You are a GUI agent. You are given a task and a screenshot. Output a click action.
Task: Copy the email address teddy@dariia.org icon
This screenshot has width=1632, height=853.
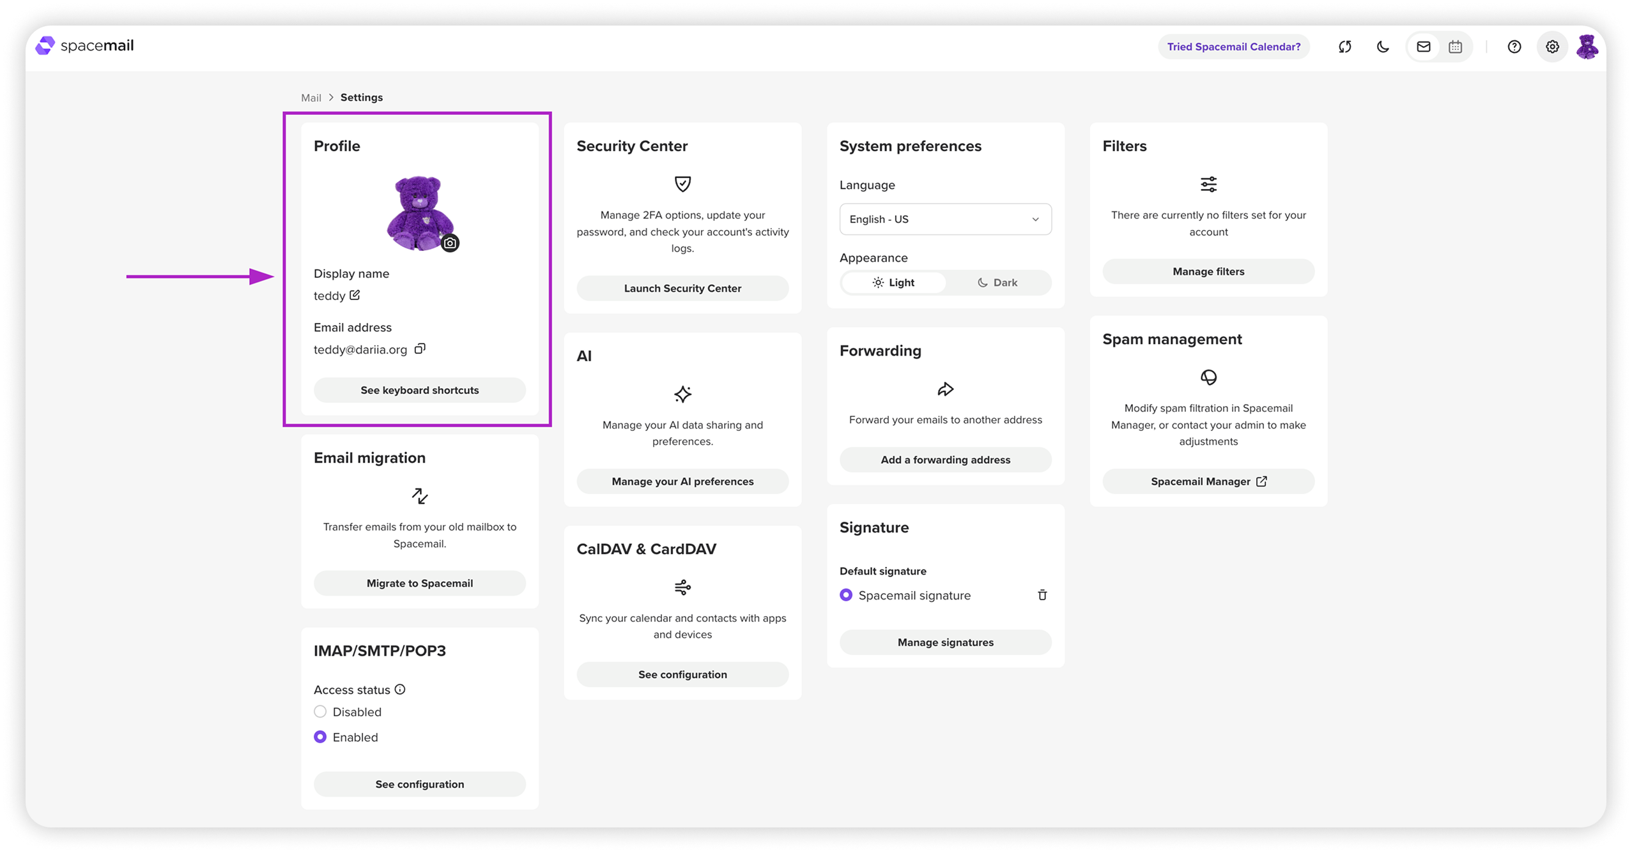click(x=420, y=349)
